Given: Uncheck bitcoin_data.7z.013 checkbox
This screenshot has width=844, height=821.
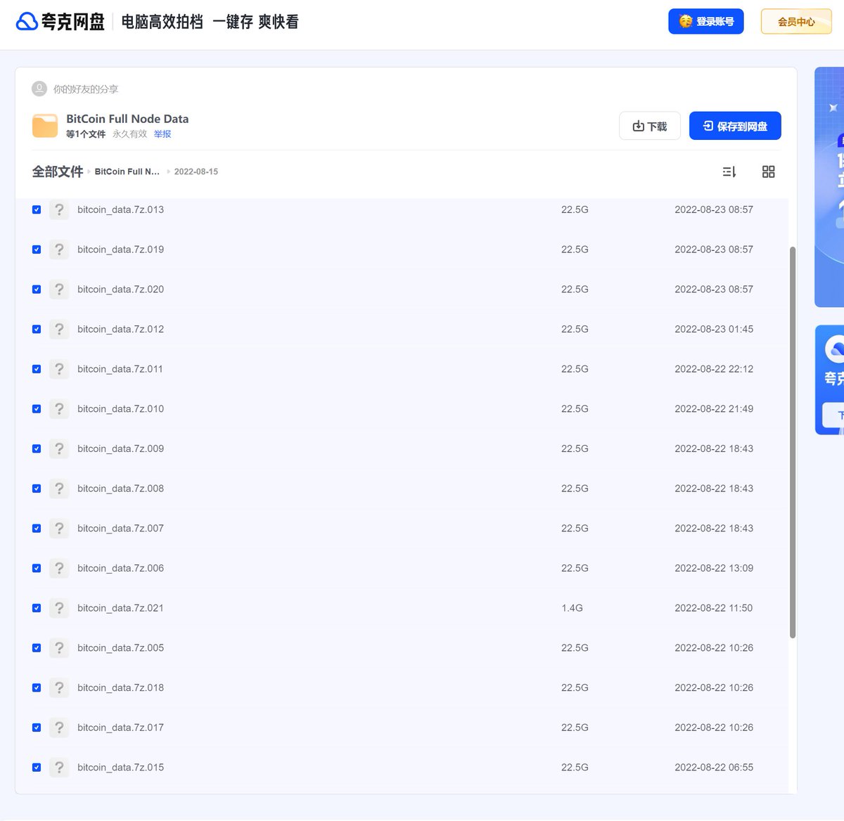Looking at the screenshot, I should tap(36, 209).
